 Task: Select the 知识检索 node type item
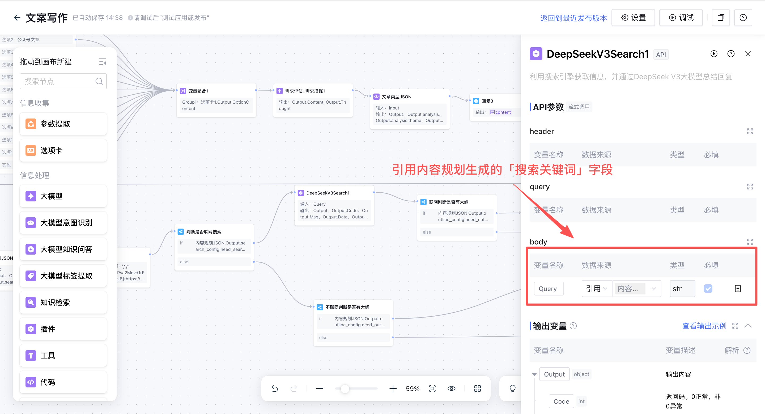[63, 302]
